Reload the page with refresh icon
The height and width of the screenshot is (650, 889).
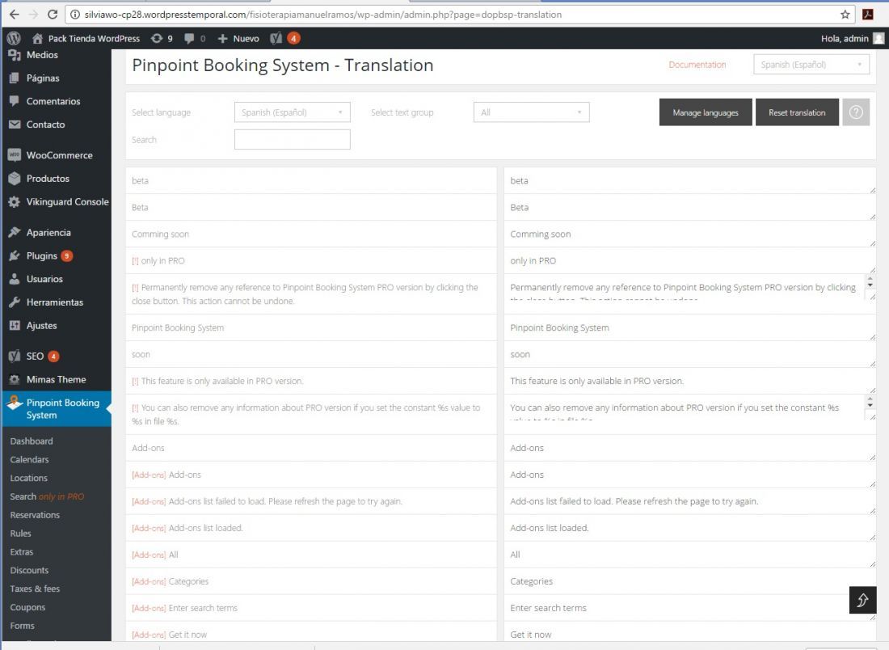pyautogui.click(x=53, y=15)
